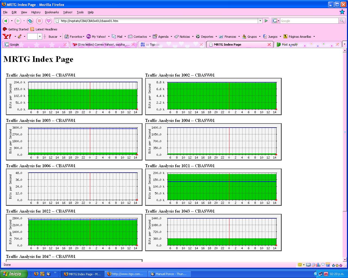The image size is (348, 278).
Task: Open Agenda in Yahoo toolbar
Action: click(x=161, y=37)
